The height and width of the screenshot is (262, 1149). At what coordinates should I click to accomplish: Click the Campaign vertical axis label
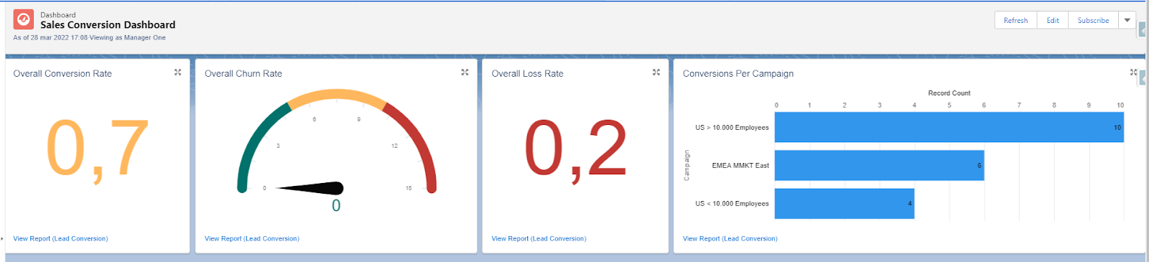click(x=687, y=165)
